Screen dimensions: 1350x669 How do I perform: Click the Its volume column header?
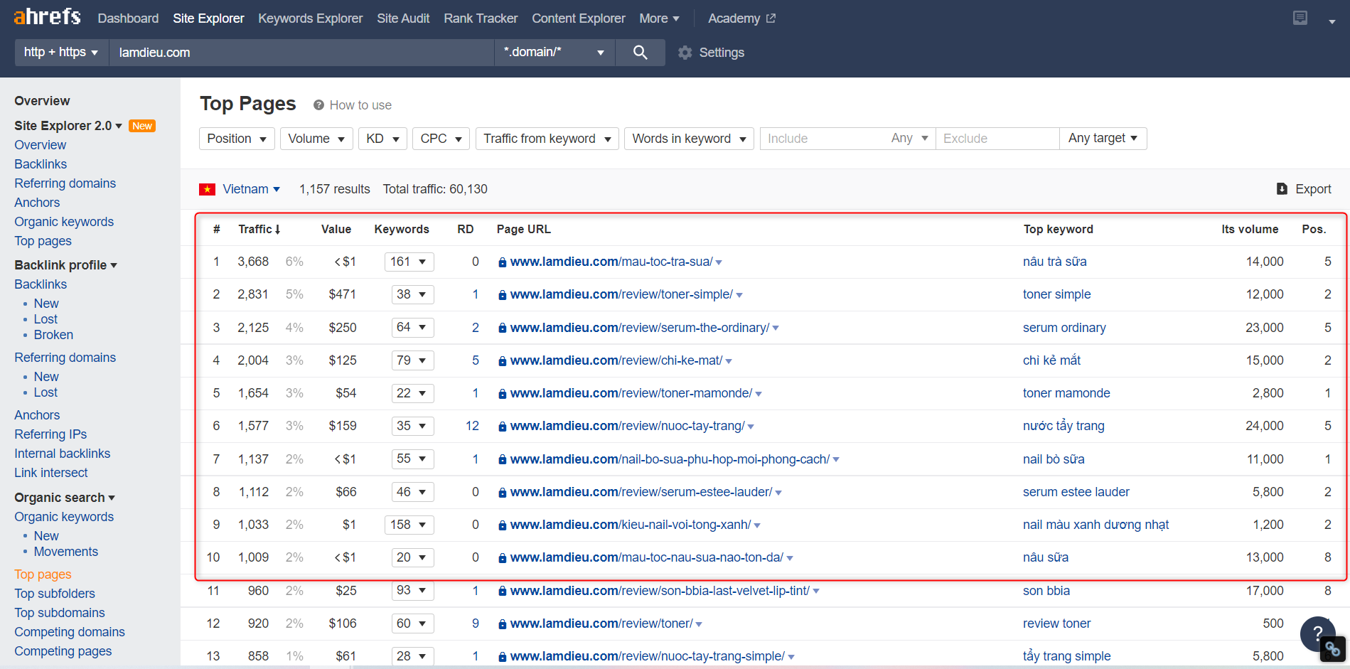[x=1250, y=229]
